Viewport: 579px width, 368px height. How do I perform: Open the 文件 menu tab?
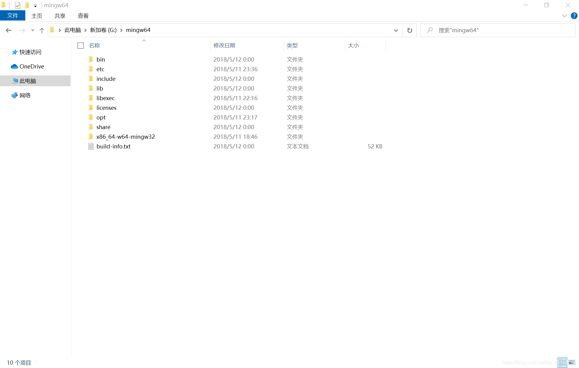[x=12, y=16]
